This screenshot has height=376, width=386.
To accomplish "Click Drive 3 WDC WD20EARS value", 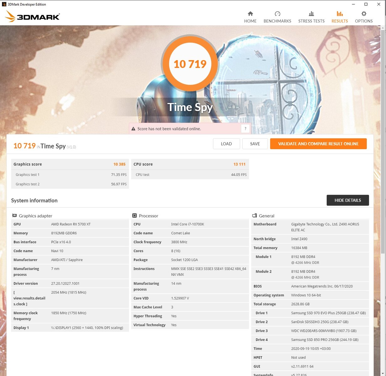I will [x=324, y=331].
